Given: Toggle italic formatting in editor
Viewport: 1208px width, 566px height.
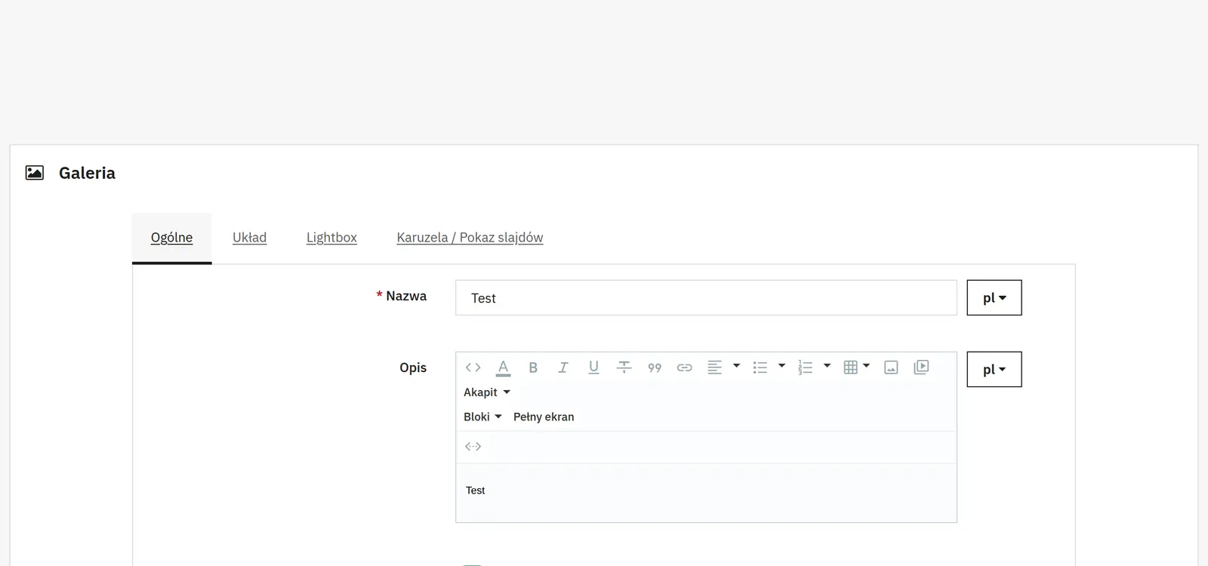Looking at the screenshot, I should click(x=563, y=368).
